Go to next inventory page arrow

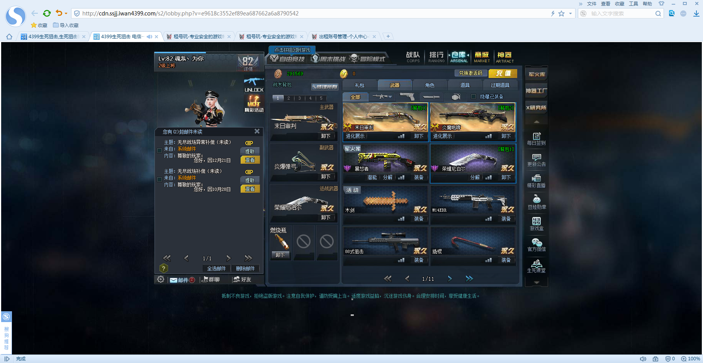coord(450,278)
